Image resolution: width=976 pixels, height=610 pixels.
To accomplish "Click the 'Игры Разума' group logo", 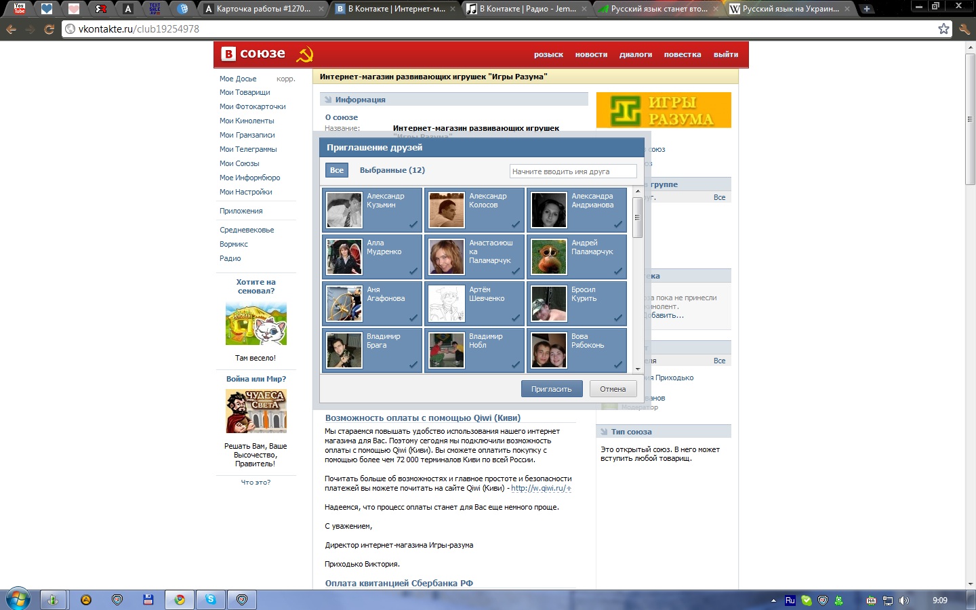I will point(664,110).
